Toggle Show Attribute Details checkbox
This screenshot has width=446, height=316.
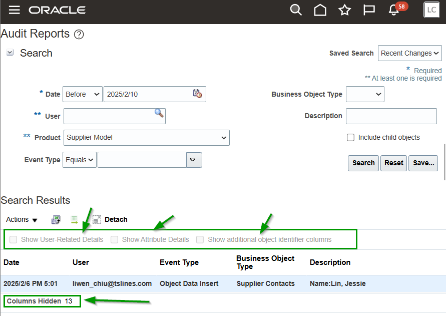[x=114, y=239]
